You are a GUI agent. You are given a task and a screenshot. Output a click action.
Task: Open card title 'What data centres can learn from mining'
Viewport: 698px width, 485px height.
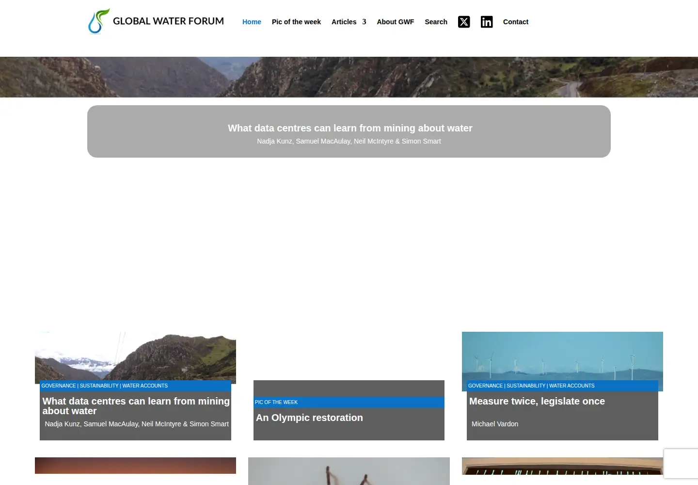pyautogui.click(x=136, y=406)
